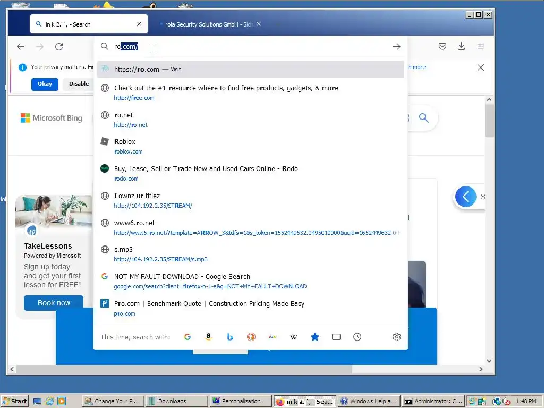Select the free.com suggestion row
This screenshot has height=408, width=544.
pos(251,92)
